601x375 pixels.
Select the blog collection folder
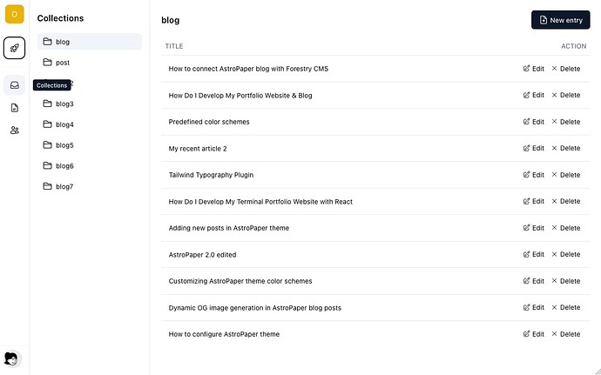[90, 42]
